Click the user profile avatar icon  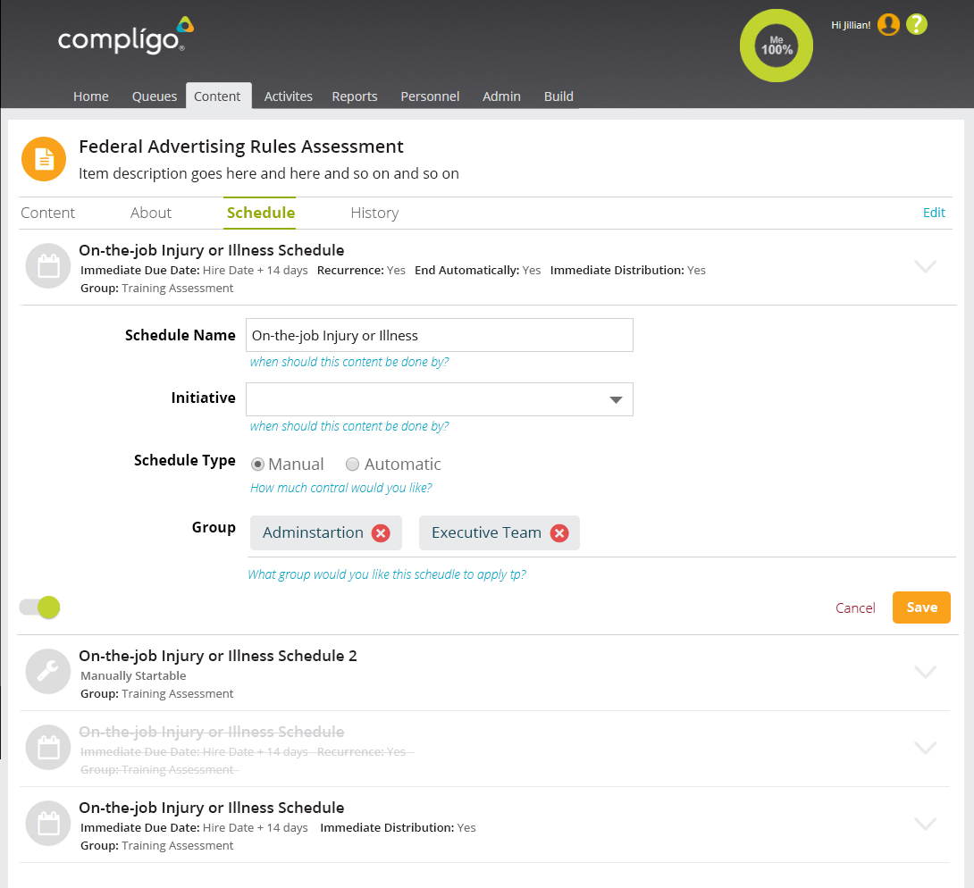(888, 25)
